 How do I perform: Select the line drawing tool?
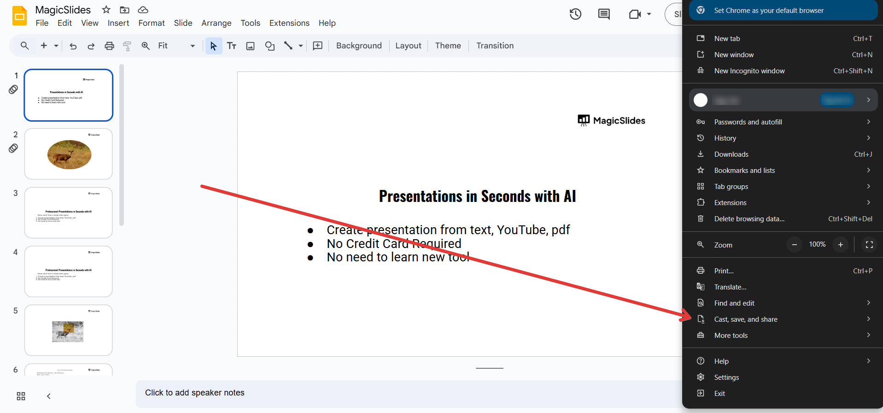coord(288,46)
